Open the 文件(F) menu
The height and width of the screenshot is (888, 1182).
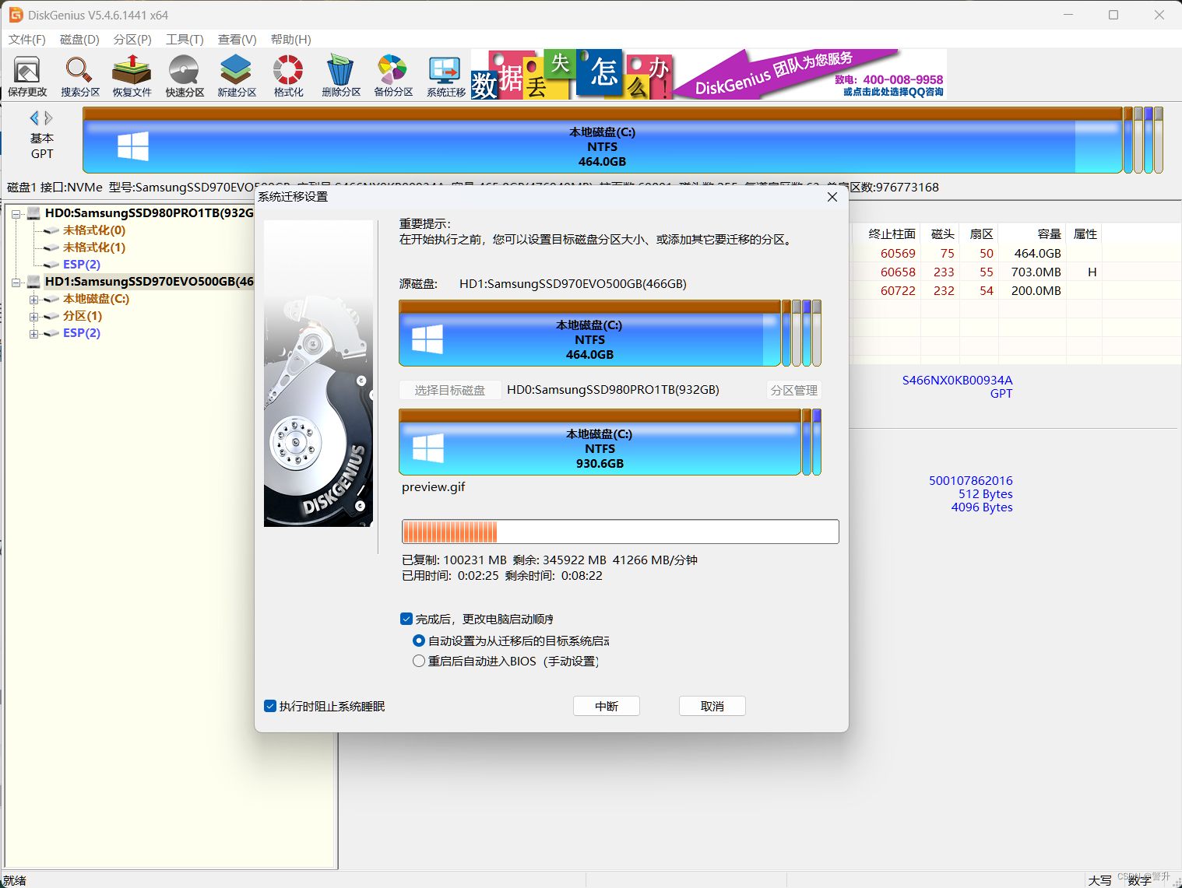(x=27, y=40)
